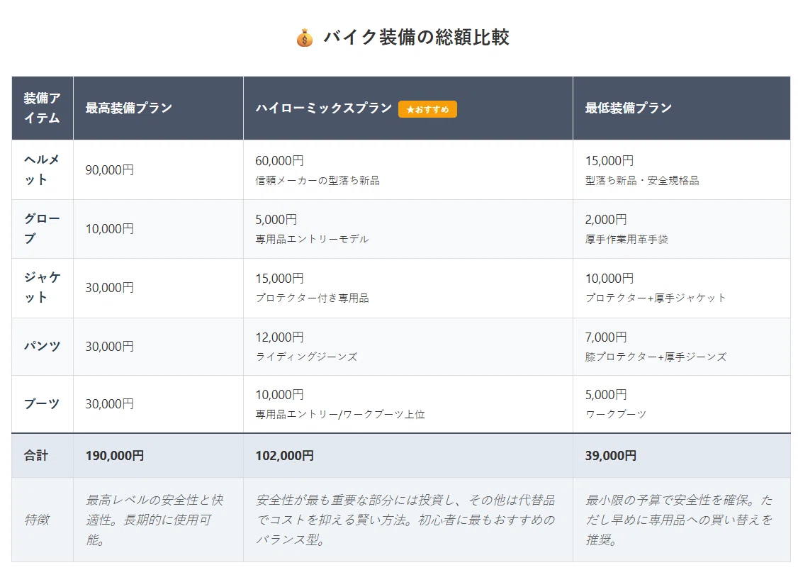Viewport: 798px width, 570px height.
Task: Click the 15,000円 helmet price in lowest plan
Action: [609, 161]
